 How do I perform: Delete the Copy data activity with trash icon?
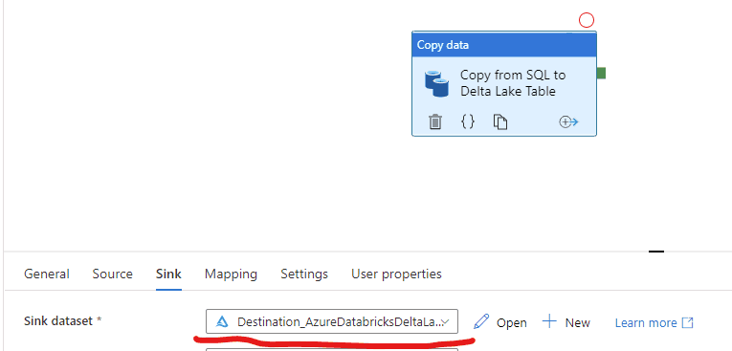[435, 121]
